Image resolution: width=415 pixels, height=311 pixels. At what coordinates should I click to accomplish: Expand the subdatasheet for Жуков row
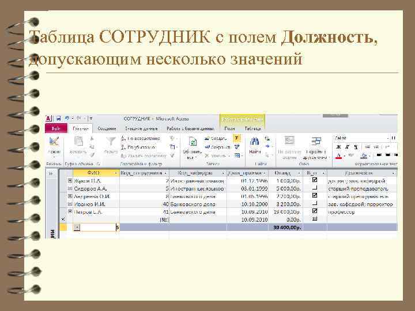click(70, 180)
